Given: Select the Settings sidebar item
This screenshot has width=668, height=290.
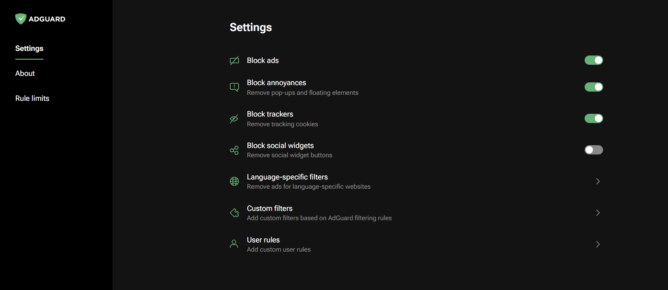Looking at the screenshot, I should tap(29, 49).
